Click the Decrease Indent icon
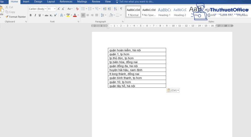Viewport: 251px width, 137px height. pyautogui.click(x=105, y=9)
